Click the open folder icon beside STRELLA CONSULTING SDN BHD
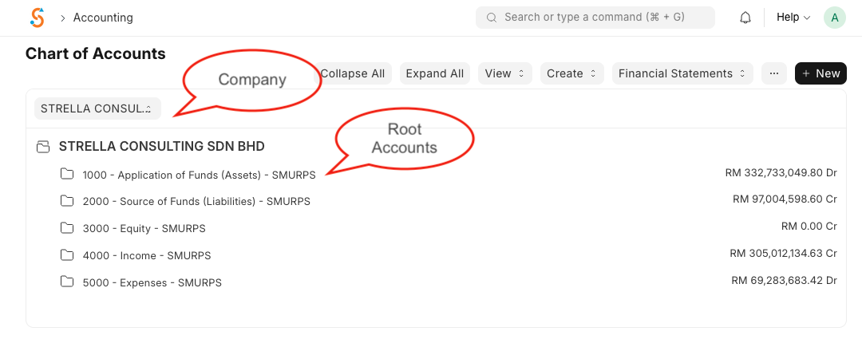Viewport: 862px width, 347px height. 43,147
